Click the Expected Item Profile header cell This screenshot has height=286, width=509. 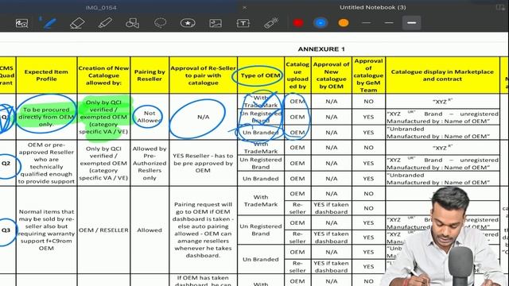46,75
